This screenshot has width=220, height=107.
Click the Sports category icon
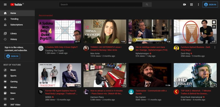(x=5, y=76)
